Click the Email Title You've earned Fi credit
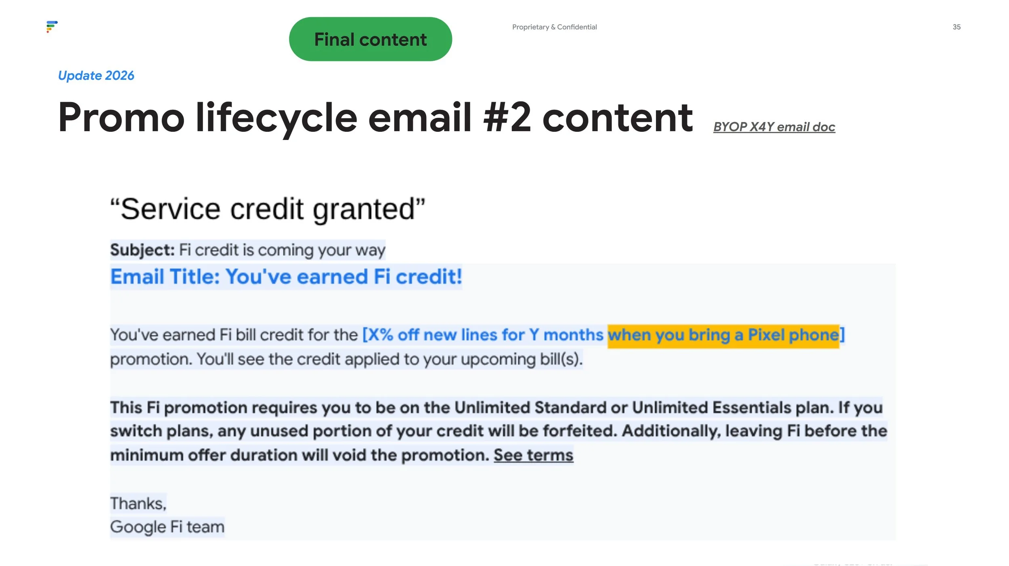The width and height of the screenshot is (1009, 566). click(x=286, y=277)
